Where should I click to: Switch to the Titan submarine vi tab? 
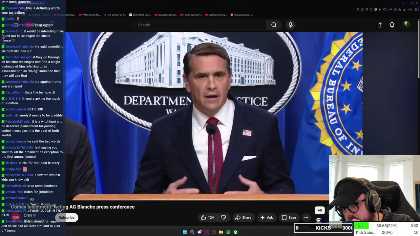[241, 15]
